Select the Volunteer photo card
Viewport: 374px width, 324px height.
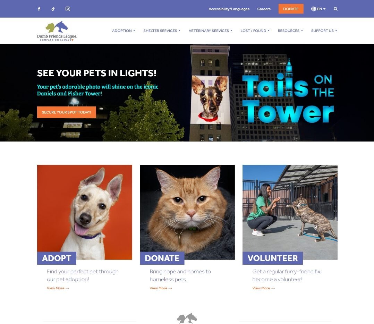click(x=290, y=212)
